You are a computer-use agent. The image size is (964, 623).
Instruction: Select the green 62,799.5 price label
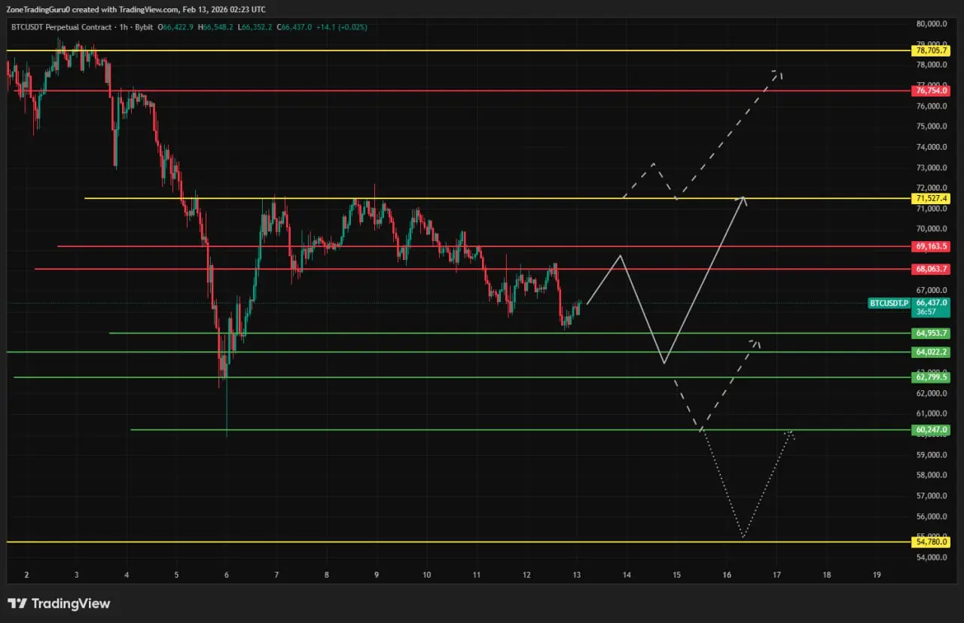pyautogui.click(x=930, y=377)
